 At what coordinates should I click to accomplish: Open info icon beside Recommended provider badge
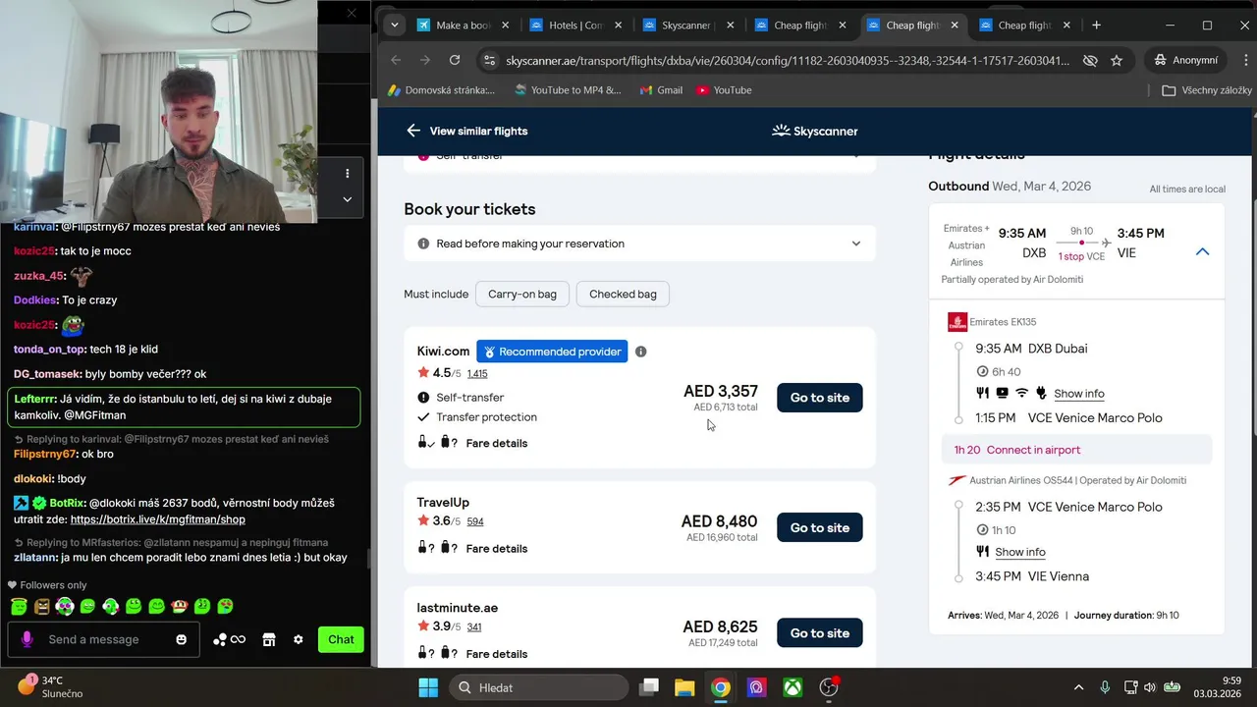[641, 352]
